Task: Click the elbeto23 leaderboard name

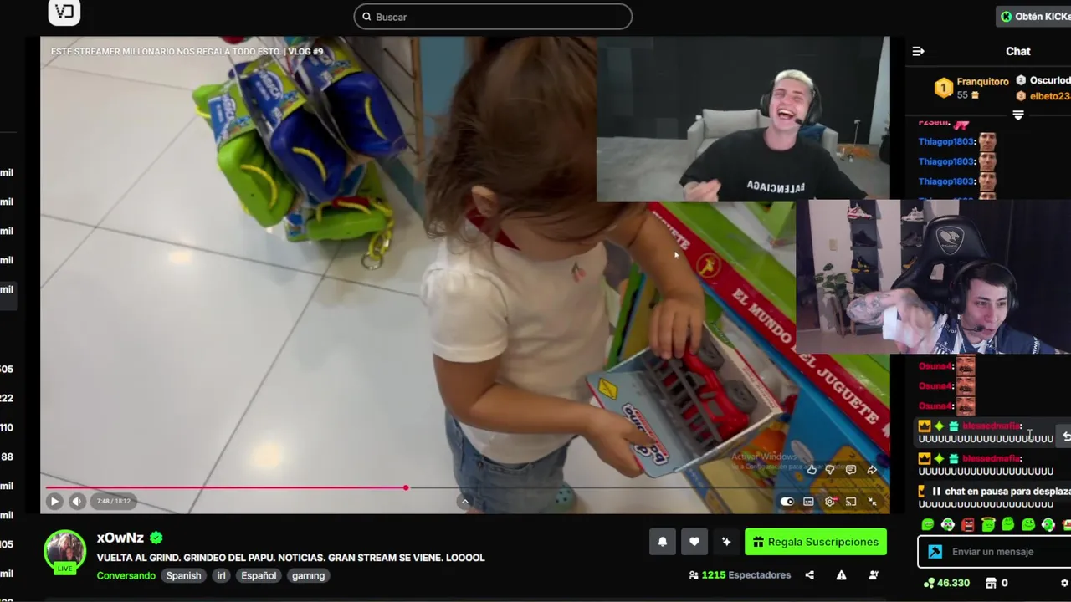Action: click(x=1050, y=96)
